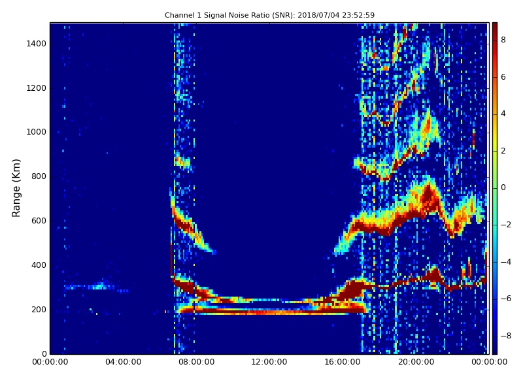The width and height of the screenshot is (523, 392).
Task: Click the 400 range tick label
Action: click(39, 265)
